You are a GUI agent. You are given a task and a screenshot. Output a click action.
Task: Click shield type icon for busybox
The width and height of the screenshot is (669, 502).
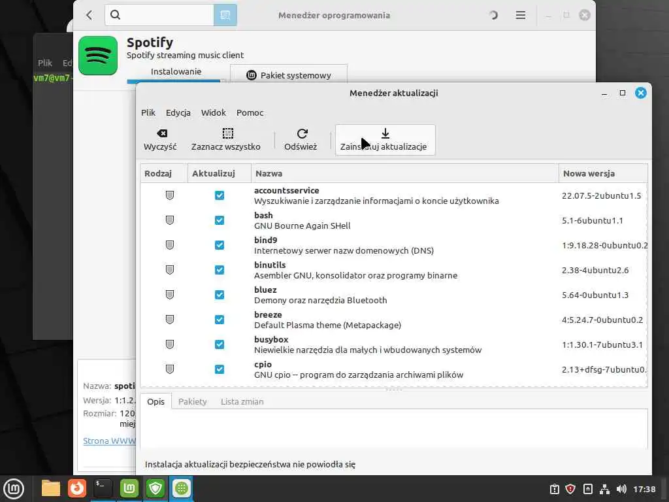170,344
